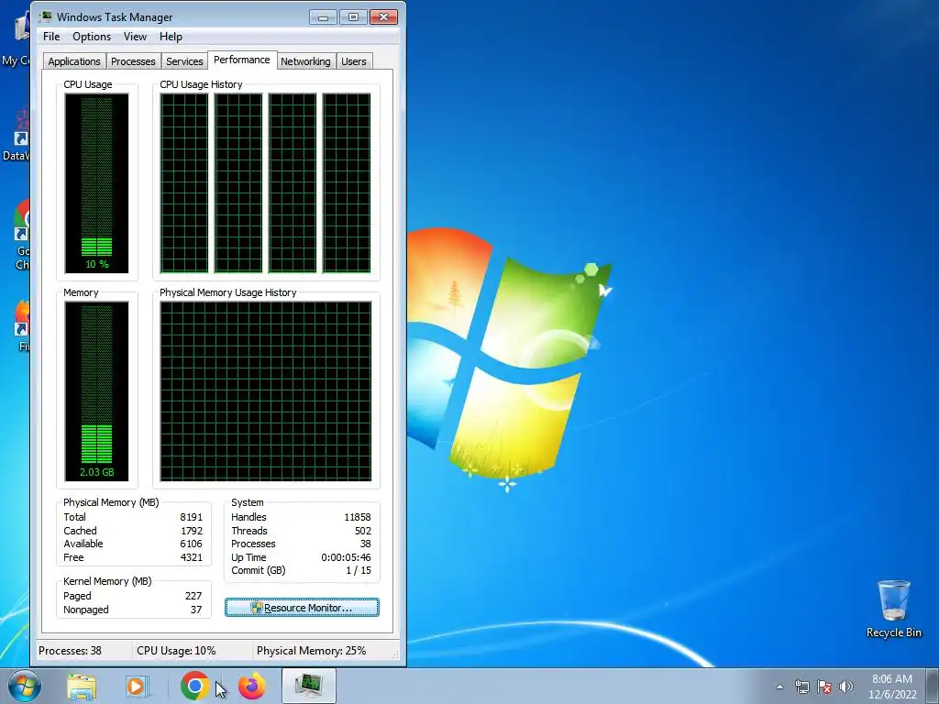Switch to the Processes tab

click(x=133, y=61)
